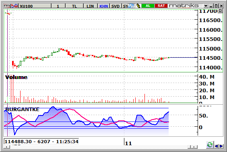Click the Volume indicator label

(x=16, y=77)
